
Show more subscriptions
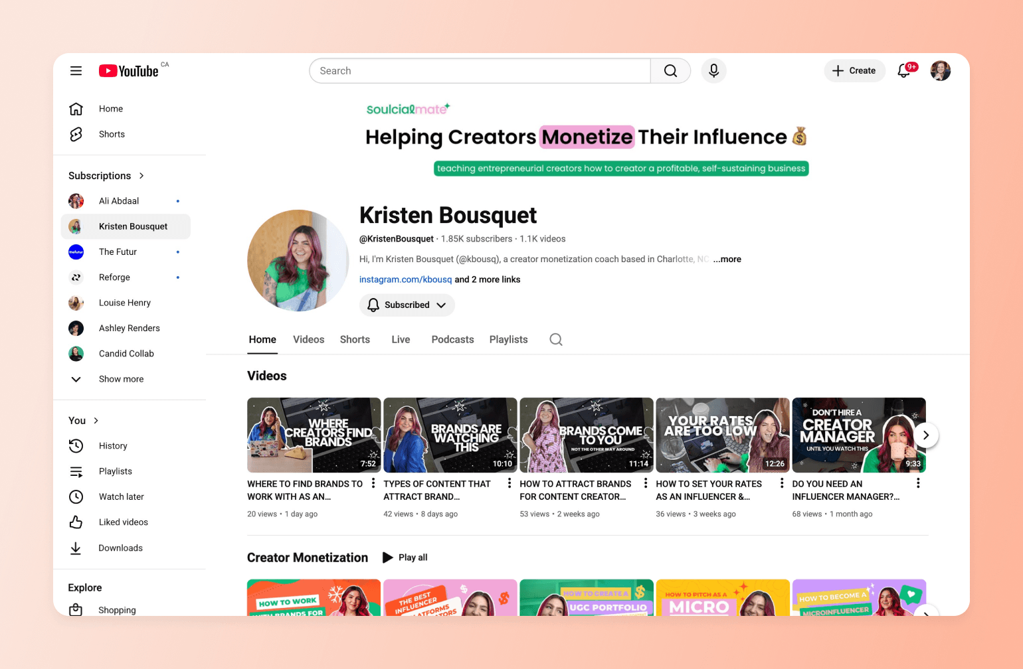pyautogui.click(x=120, y=379)
